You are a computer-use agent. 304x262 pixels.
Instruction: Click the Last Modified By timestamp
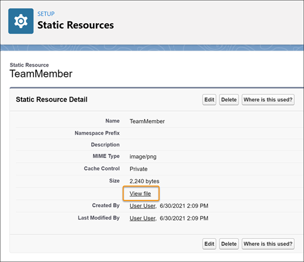pyautogui.click(x=184, y=218)
